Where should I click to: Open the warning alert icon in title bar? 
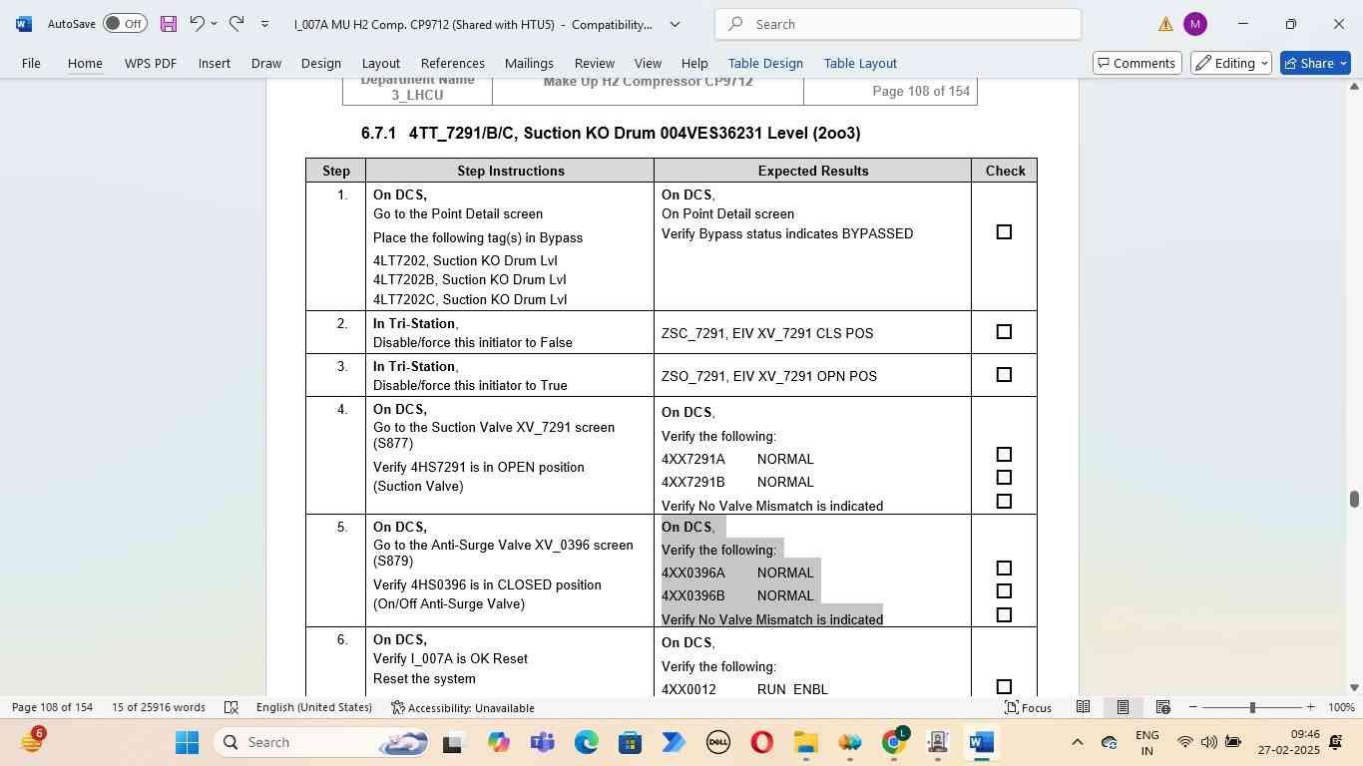click(x=1165, y=24)
